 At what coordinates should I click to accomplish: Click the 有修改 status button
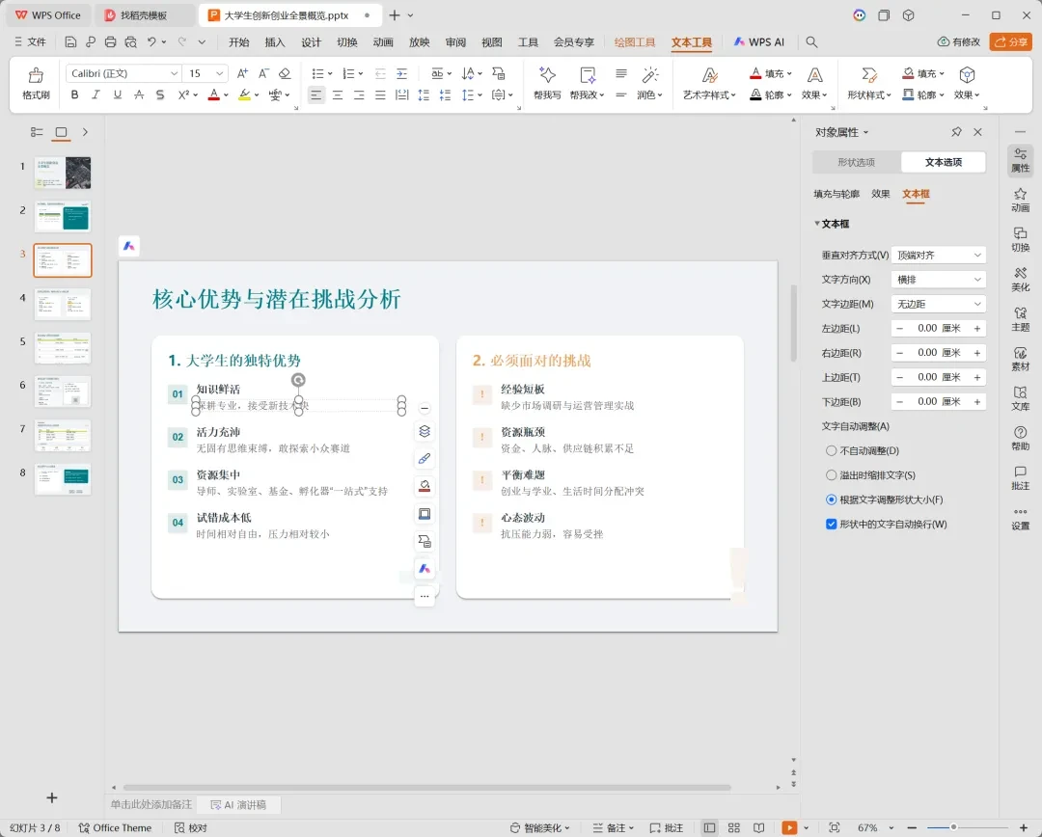pos(958,41)
